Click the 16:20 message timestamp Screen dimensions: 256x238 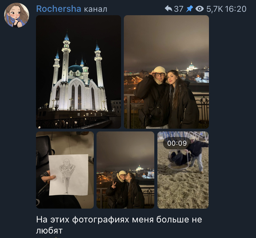pos(236,9)
